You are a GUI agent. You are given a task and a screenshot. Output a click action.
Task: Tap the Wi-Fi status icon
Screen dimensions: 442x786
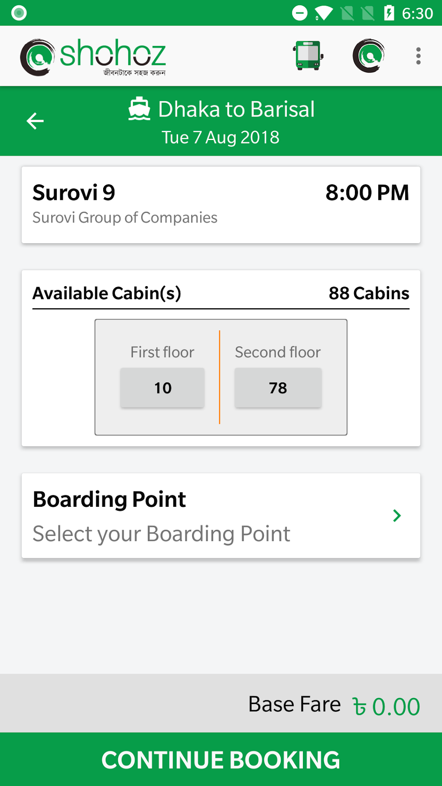[323, 13]
